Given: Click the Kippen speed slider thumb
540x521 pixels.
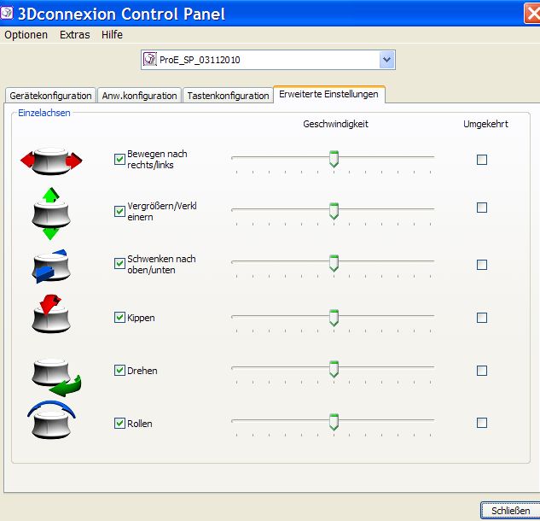Looking at the screenshot, I should [334, 318].
